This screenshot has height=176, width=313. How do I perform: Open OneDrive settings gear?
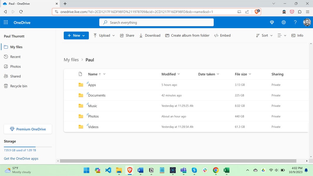tap(284, 22)
